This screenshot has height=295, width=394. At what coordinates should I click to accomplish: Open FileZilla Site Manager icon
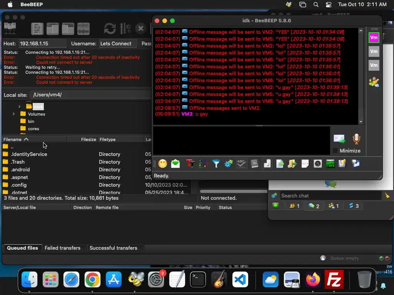[10, 28]
